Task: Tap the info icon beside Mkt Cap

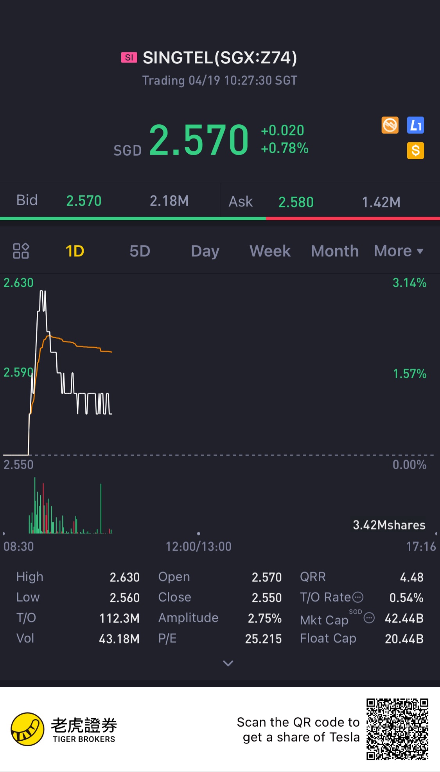Action: pyautogui.click(x=369, y=618)
